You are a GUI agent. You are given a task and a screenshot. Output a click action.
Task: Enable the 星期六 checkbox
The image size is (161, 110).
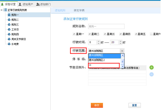151,34
